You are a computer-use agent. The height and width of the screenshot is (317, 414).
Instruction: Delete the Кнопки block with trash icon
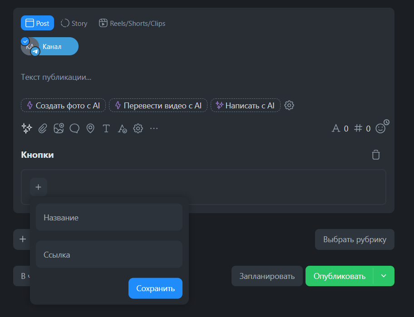coord(375,155)
